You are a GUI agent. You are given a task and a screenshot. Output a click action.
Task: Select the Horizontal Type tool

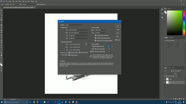(1, 48)
